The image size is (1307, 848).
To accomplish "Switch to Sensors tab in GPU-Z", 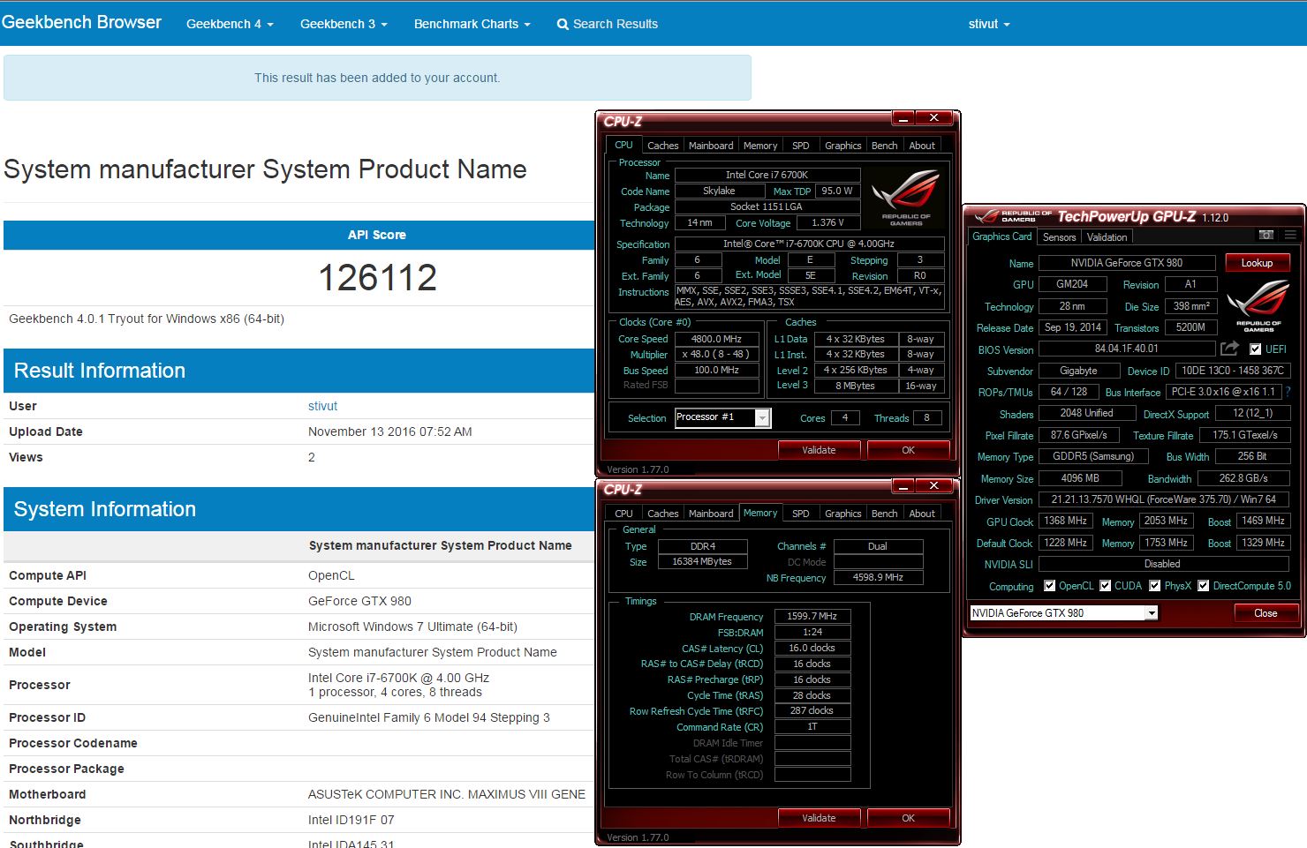I will click(x=1059, y=236).
